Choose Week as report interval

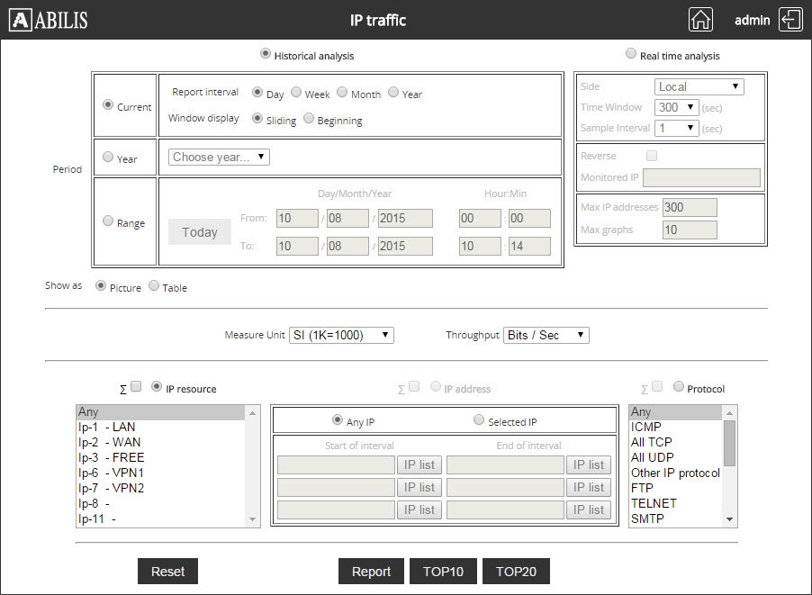point(297,93)
